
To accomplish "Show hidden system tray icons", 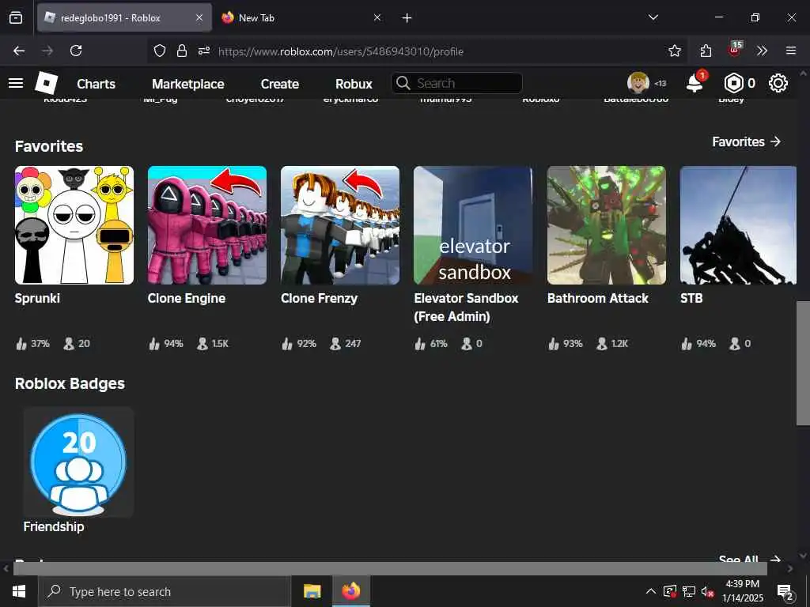I will point(651,591).
